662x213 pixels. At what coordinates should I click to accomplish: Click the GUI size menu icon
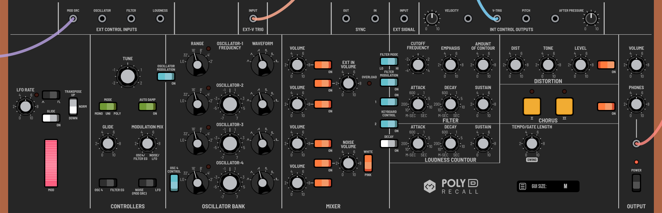click(523, 186)
